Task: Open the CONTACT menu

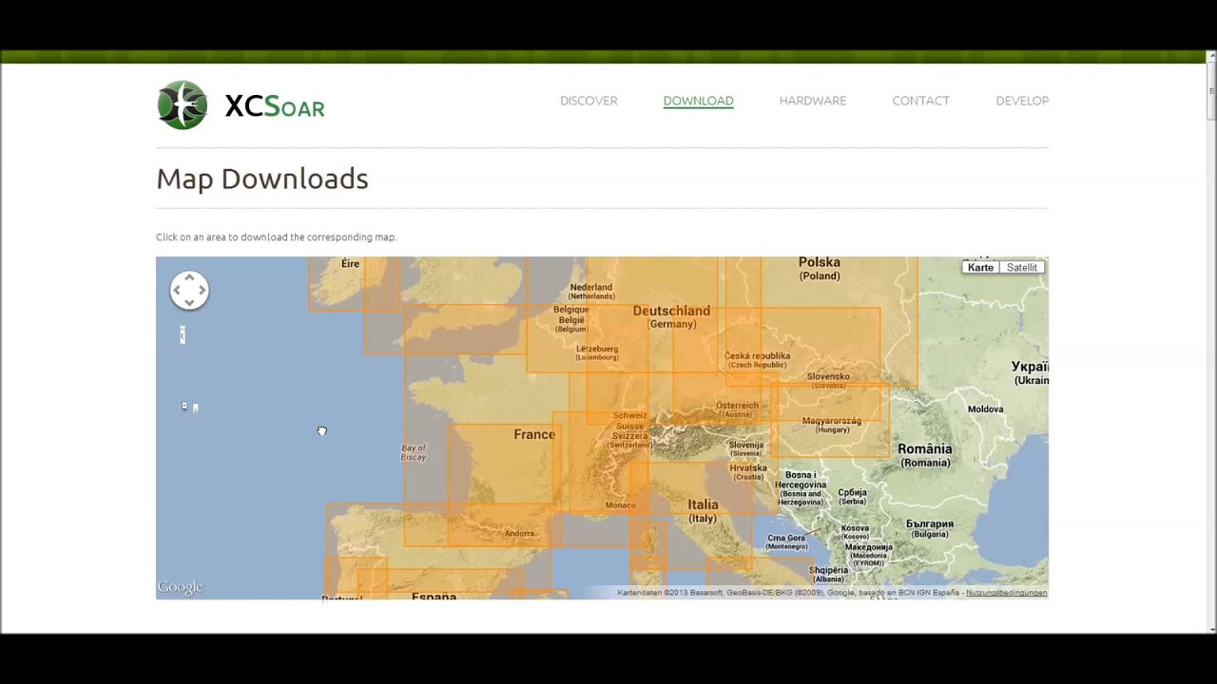Action: tap(920, 101)
